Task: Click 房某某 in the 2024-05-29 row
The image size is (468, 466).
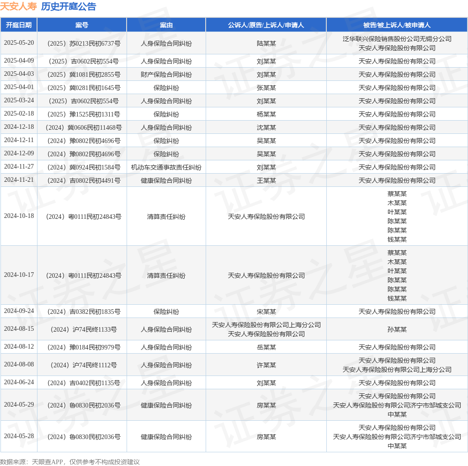Action: [266, 405]
